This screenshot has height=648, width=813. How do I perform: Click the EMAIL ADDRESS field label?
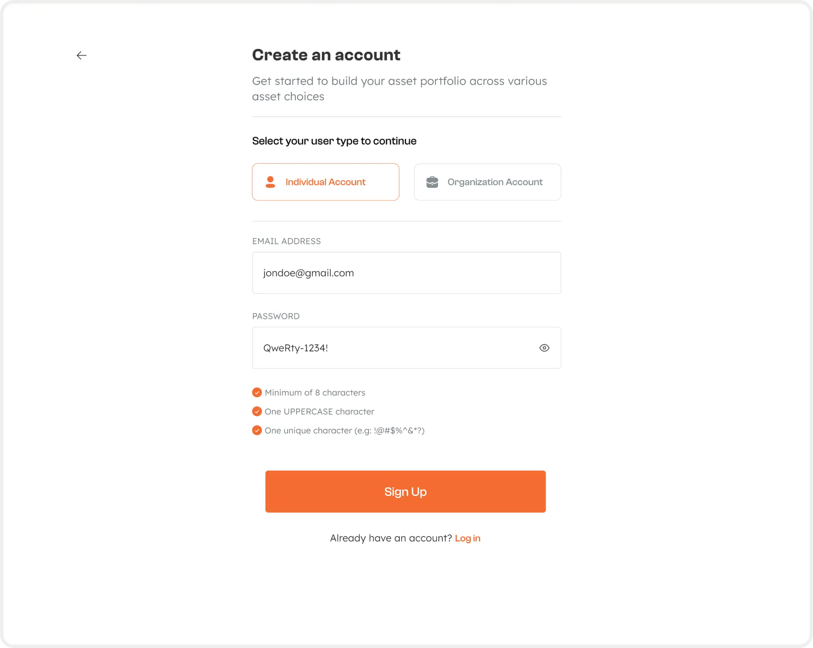point(286,241)
